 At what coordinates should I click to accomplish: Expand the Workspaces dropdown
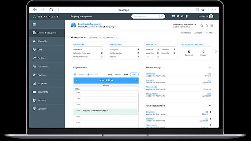78,37
